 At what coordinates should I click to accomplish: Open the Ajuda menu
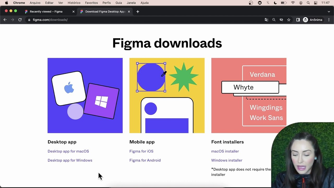pyautogui.click(x=145, y=3)
